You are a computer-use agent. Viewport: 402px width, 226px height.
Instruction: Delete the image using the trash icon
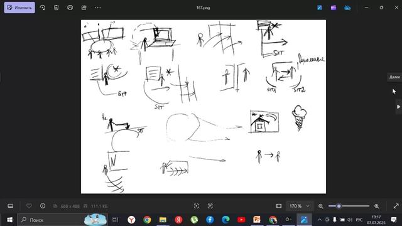click(x=56, y=8)
